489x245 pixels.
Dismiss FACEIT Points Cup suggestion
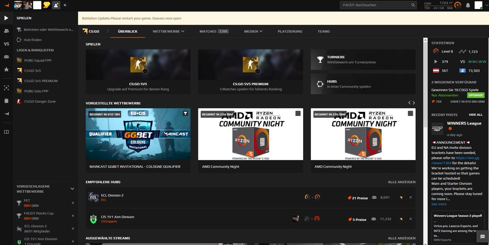[73, 215]
